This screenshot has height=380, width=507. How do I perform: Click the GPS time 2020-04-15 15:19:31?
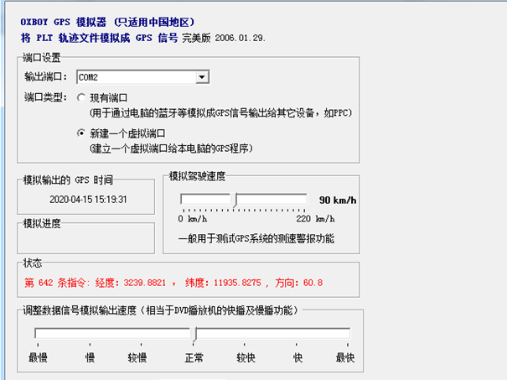pos(88,200)
